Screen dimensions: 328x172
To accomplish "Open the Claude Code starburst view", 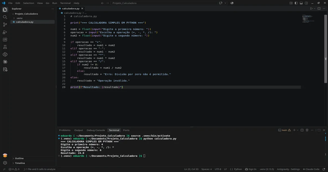I will pos(5,62).
